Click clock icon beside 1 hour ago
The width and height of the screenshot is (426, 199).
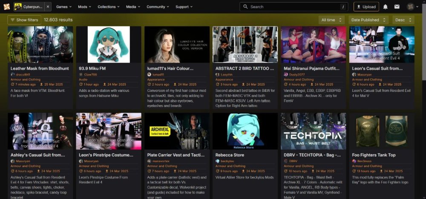pos(81,84)
